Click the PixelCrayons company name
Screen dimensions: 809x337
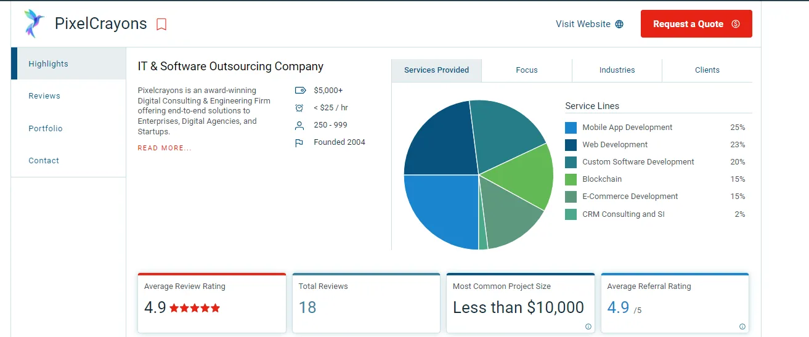tap(101, 24)
